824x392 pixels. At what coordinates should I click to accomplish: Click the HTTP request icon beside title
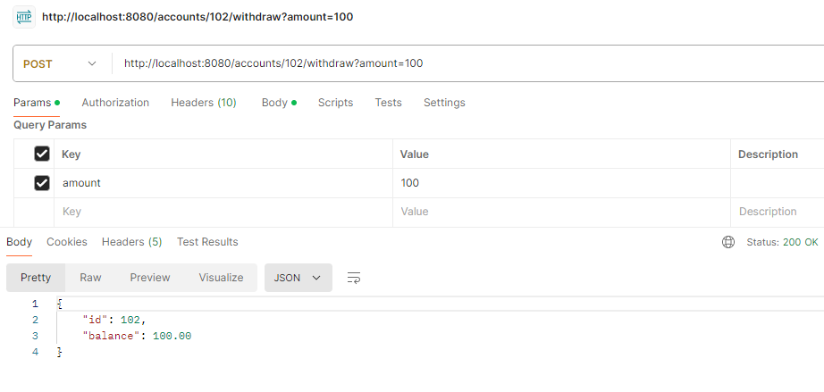pyautogui.click(x=24, y=17)
